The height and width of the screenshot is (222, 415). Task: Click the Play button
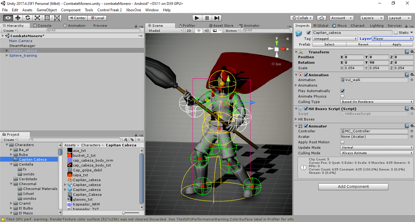click(197, 18)
